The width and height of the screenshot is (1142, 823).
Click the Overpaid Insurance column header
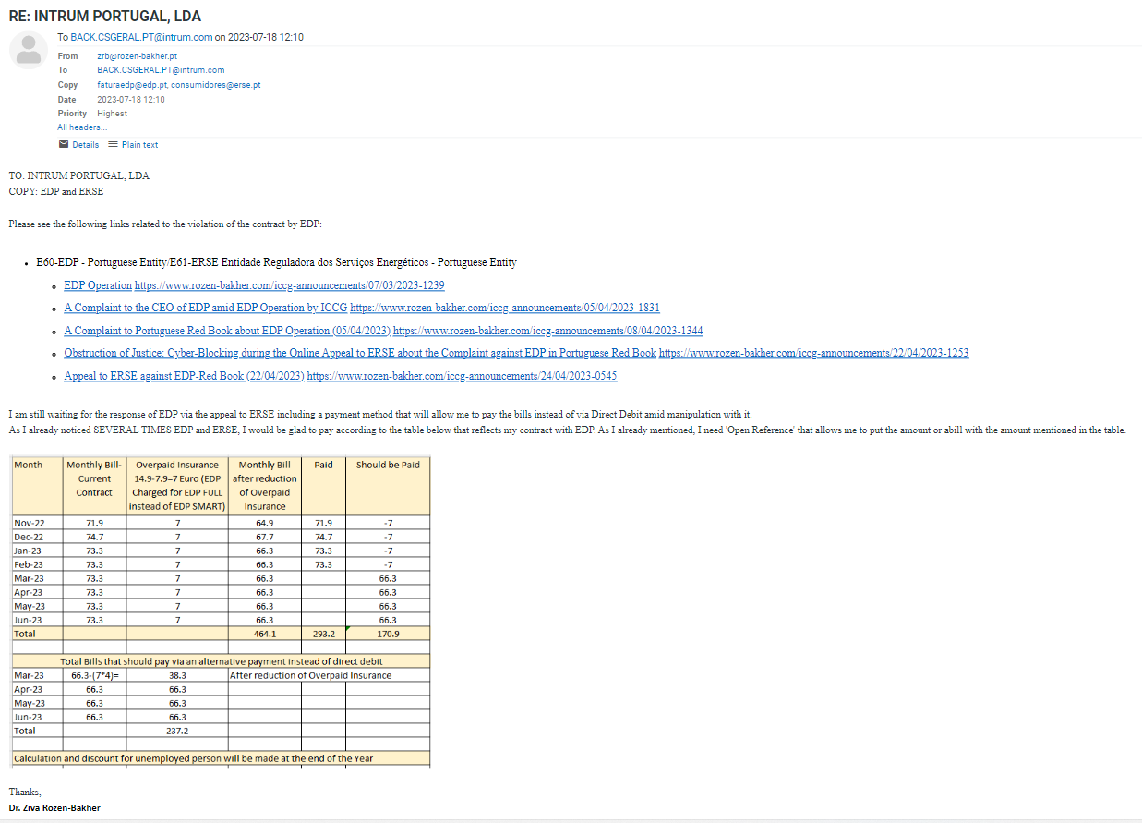tap(176, 486)
